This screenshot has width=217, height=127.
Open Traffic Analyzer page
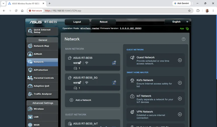(x=42, y=94)
